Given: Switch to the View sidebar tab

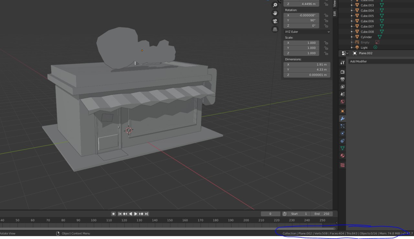Looking at the screenshot, I should coord(335,4).
